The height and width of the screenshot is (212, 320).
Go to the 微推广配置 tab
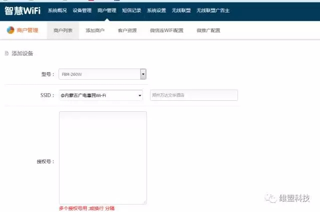pyautogui.click(x=207, y=31)
